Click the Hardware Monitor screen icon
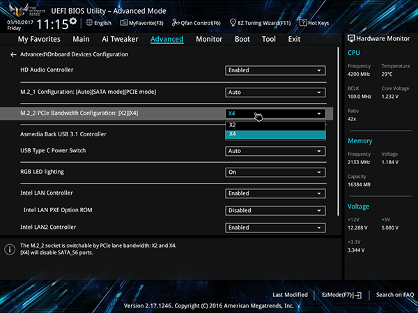 [351, 38]
